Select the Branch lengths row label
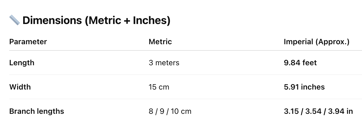The height and width of the screenshot is (137, 362). (37, 111)
